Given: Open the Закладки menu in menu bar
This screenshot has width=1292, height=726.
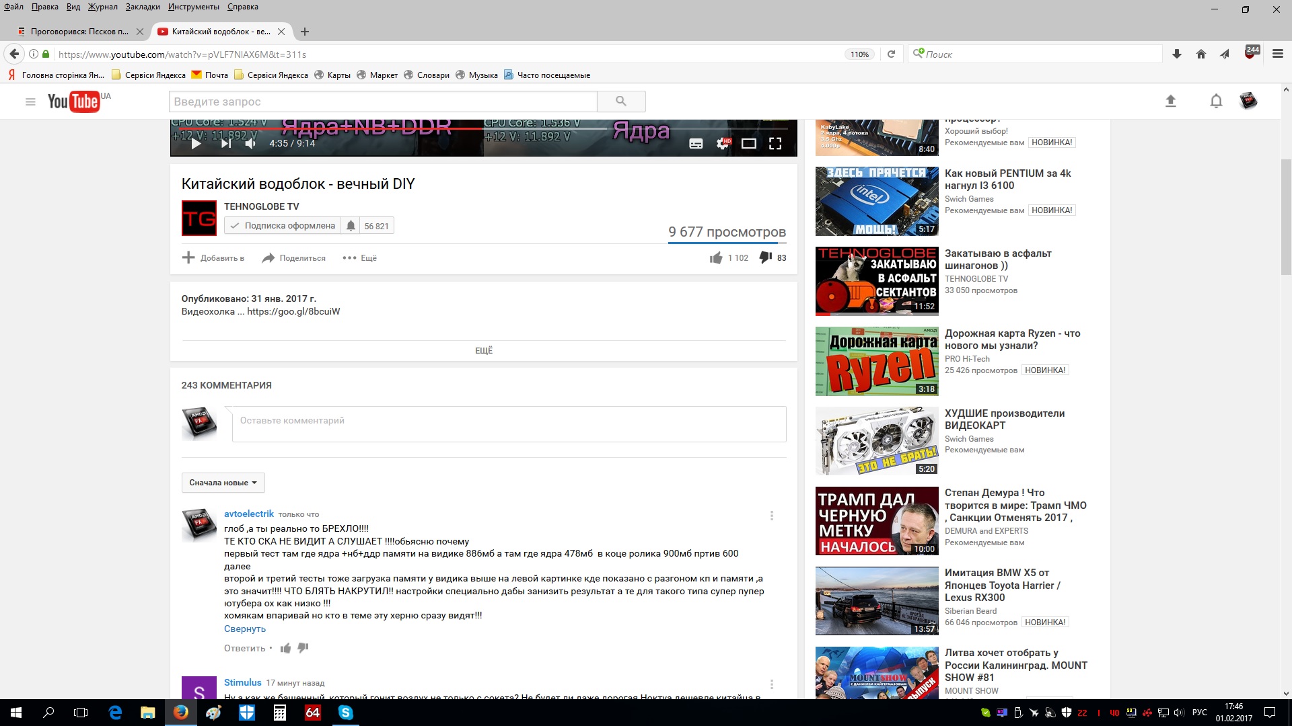Looking at the screenshot, I should pyautogui.click(x=143, y=7).
